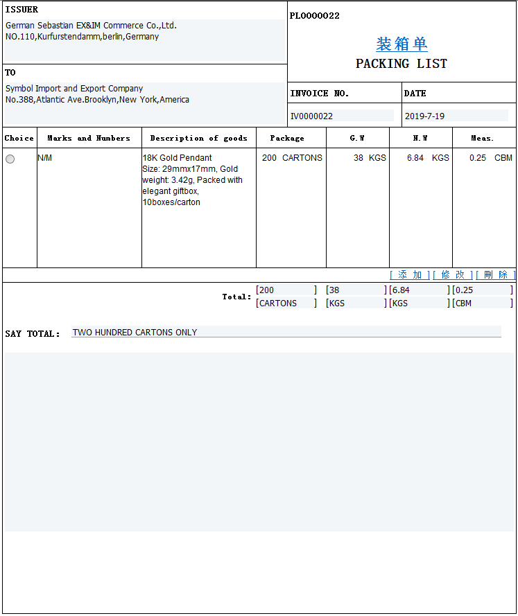The height and width of the screenshot is (616, 518).
Task: Open the 装箱单 title link
Action: (402, 44)
